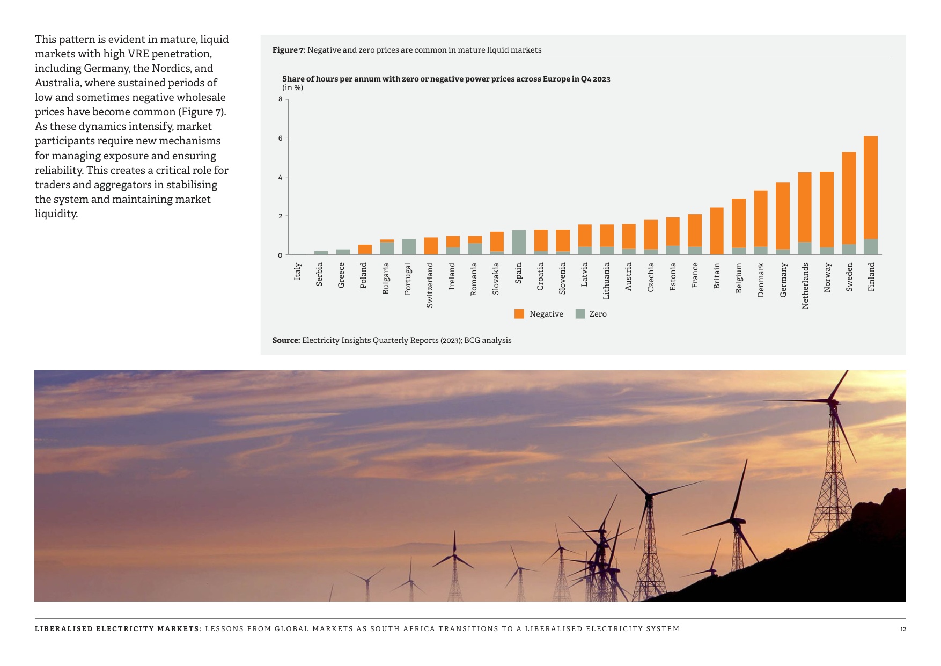Click the 'Spain' axis label

(518, 273)
